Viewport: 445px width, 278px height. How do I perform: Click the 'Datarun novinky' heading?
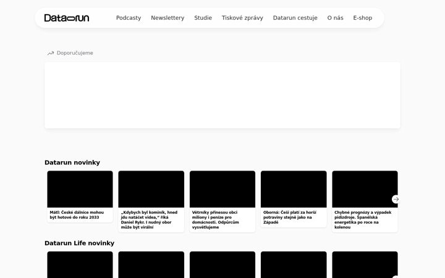(x=72, y=162)
